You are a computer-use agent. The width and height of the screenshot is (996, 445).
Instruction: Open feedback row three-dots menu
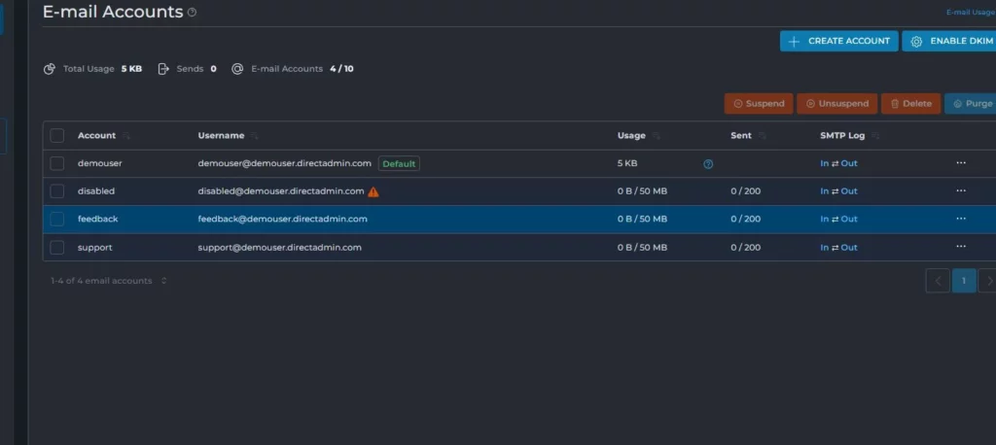click(x=960, y=219)
